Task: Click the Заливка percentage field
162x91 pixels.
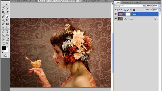Action: (x=155, y=10)
